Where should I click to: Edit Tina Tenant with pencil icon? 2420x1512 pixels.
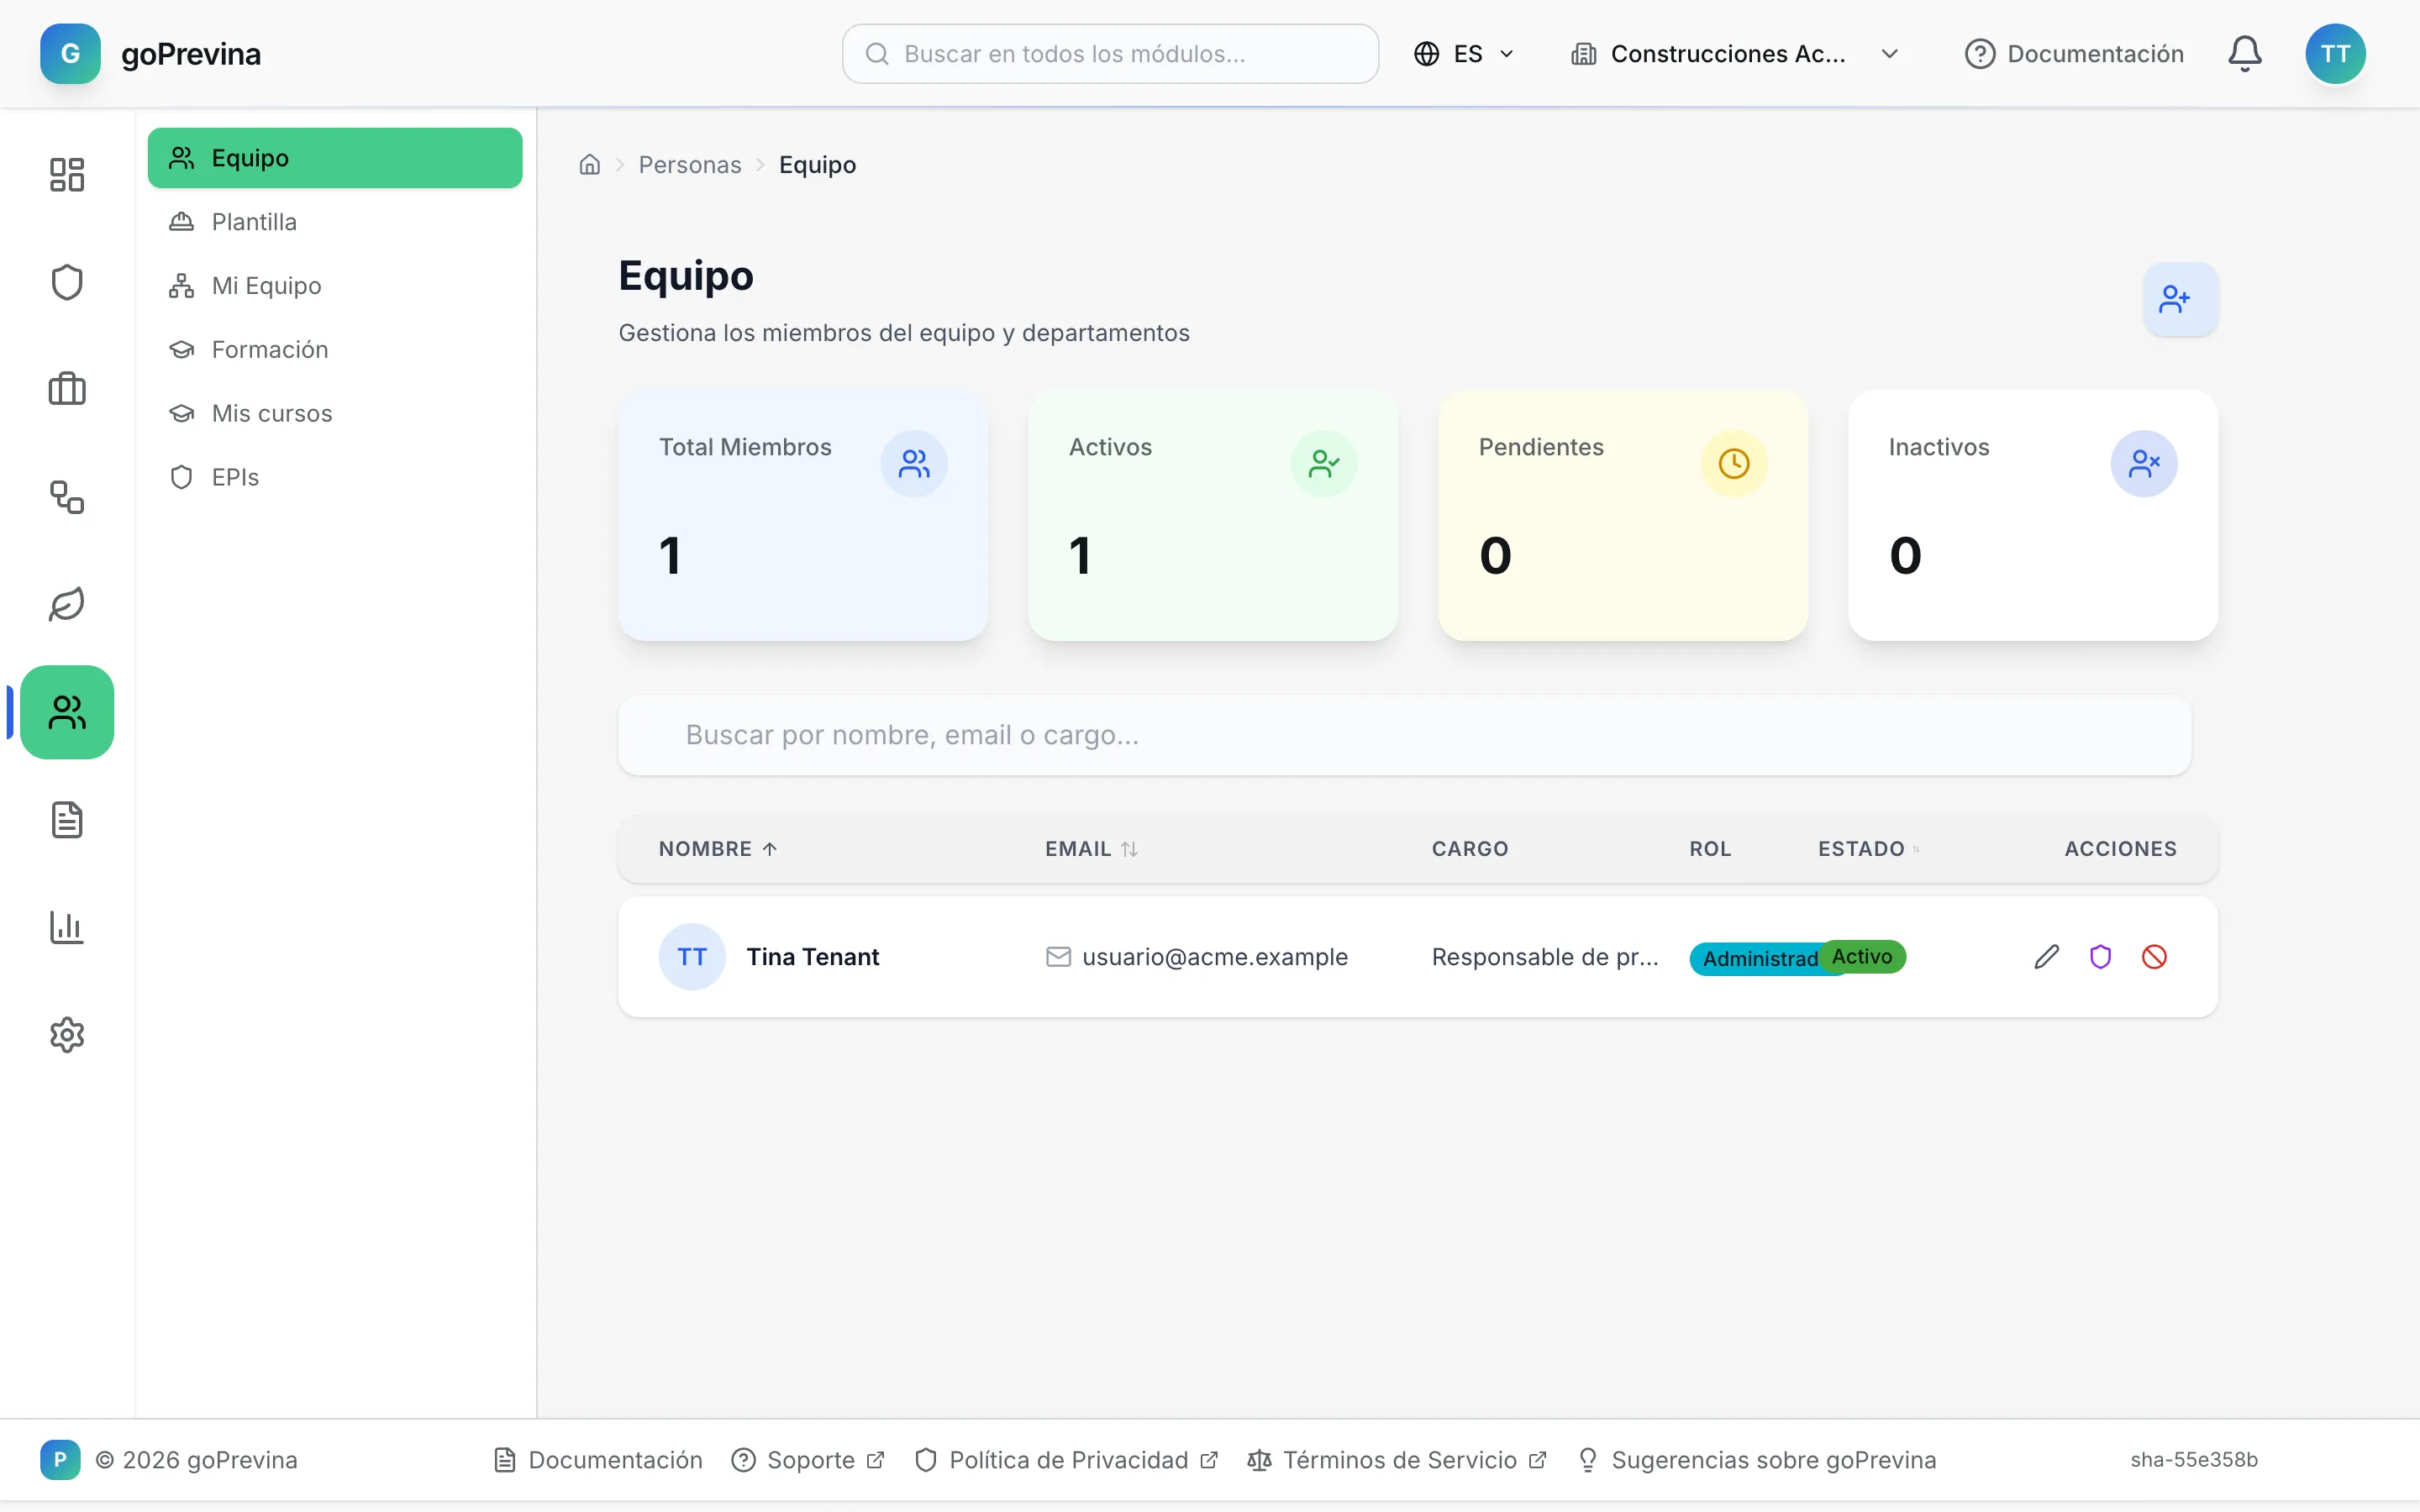coord(2046,957)
